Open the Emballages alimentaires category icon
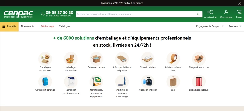The image size is (244, 111). (x=71, y=59)
